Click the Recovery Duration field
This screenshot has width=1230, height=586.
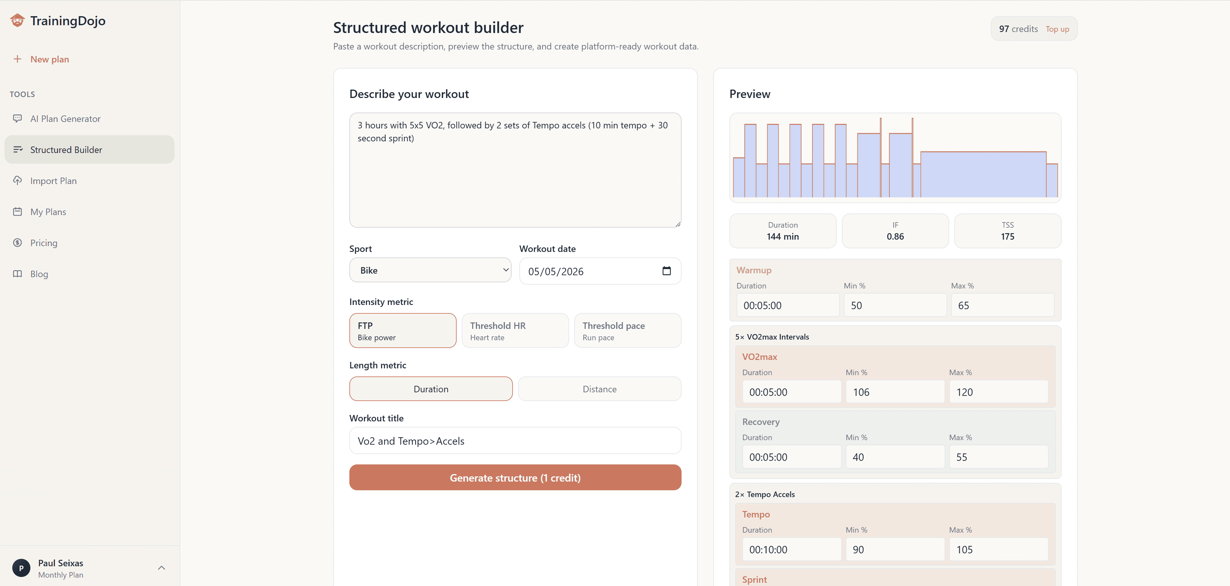(792, 456)
